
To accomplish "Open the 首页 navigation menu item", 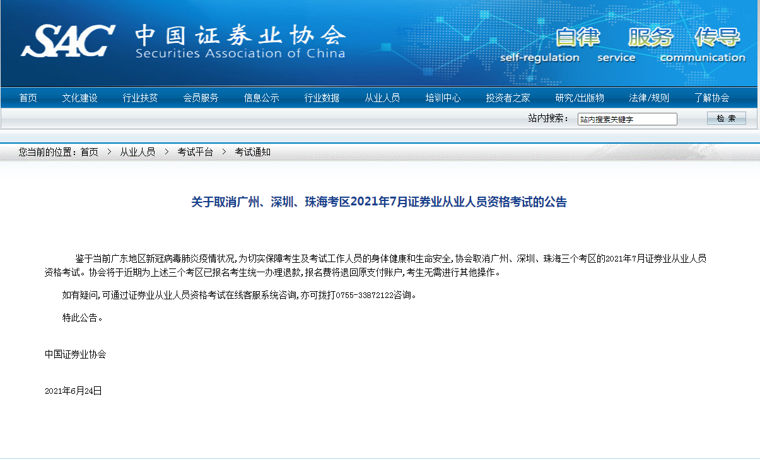I will 28,98.
